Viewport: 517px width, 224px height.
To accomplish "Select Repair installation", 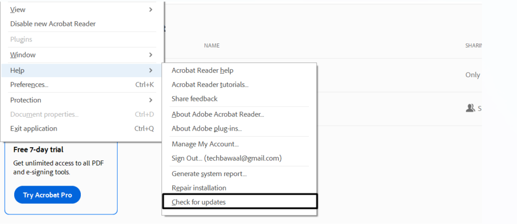I will [x=199, y=188].
